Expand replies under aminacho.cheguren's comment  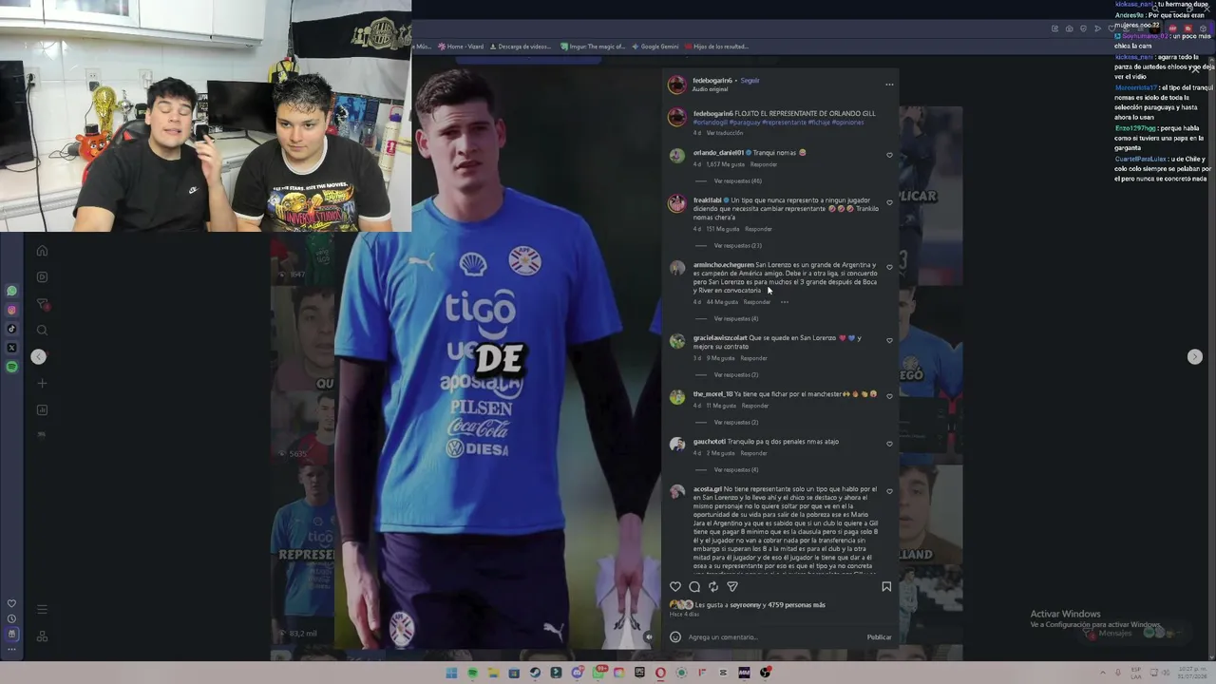click(x=736, y=318)
